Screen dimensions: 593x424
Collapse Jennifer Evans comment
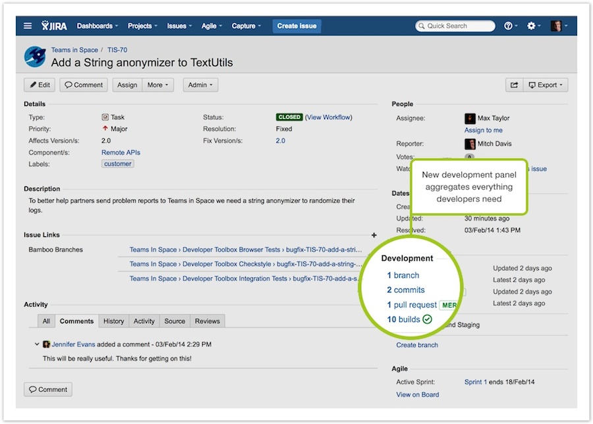[x=38, y=344]
